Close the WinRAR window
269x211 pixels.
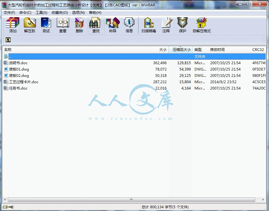260,4
